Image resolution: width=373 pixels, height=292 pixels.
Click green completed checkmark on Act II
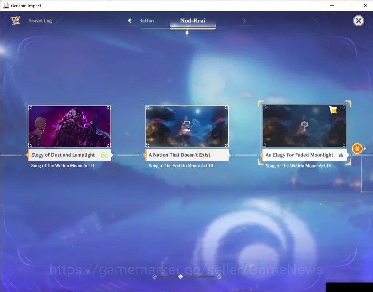click(x=104, y=155)
